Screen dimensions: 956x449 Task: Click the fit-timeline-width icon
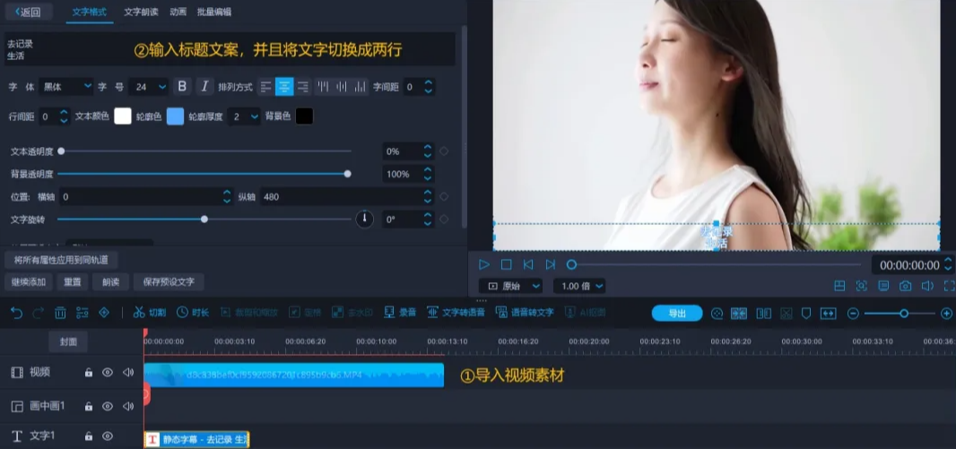click(x=828, y=313)
